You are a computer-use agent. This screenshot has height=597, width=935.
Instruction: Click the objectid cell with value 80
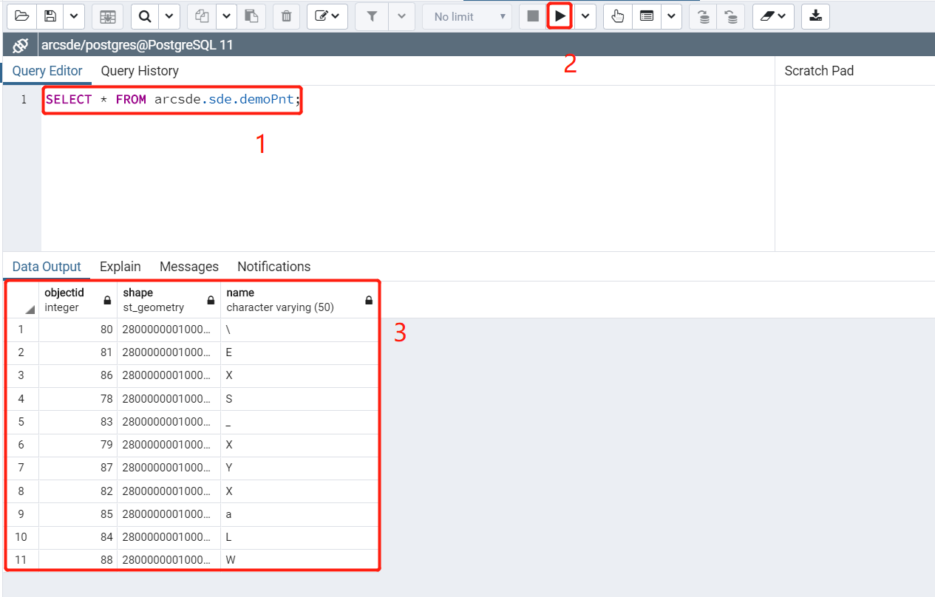78,330
